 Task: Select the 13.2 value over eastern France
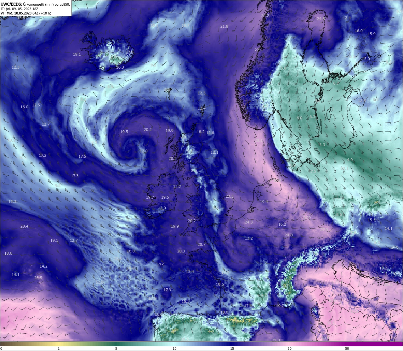coord(249,238)
